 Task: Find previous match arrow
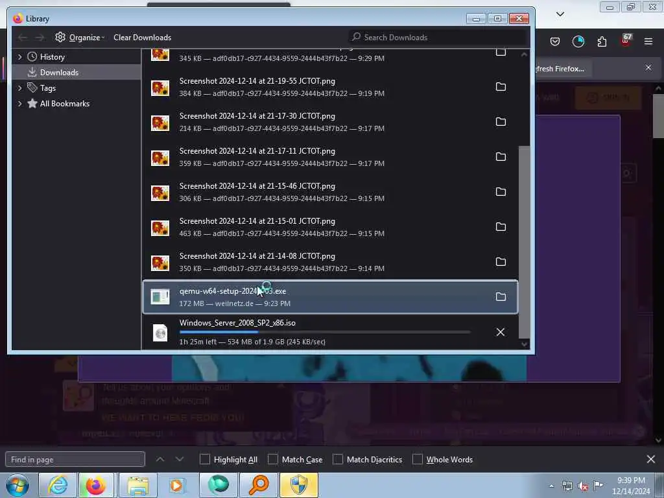pos(160,459)
